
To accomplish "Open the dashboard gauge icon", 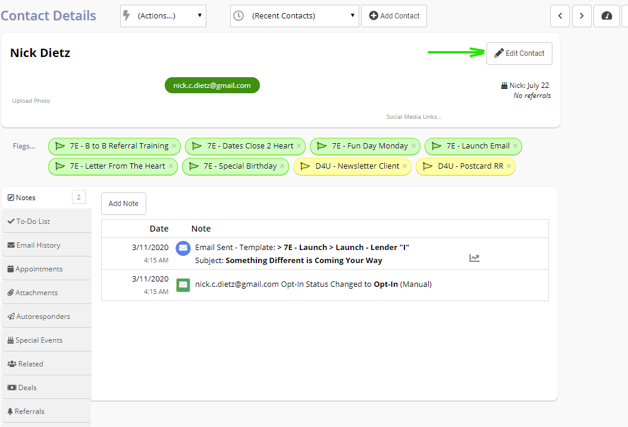I will coord(607,16).
